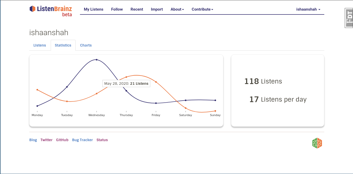Expand the About dropdown menu
This screenshot has height=174, width=353.
pos(177,9)
